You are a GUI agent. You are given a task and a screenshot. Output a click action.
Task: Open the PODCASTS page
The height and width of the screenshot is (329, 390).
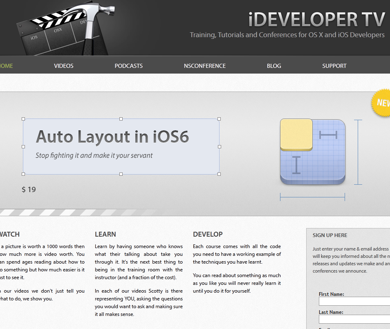point(129,66)
